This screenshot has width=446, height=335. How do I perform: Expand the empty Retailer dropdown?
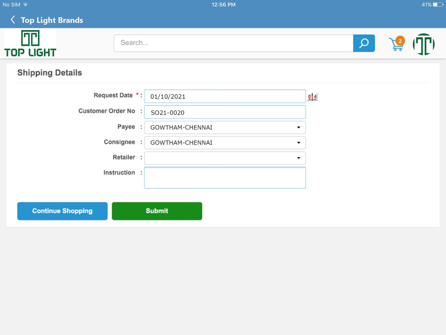point(225,158)
